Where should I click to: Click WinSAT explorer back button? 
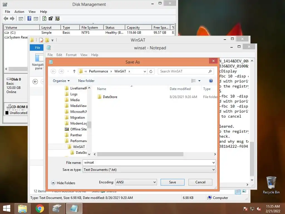(x=35, y=82)
